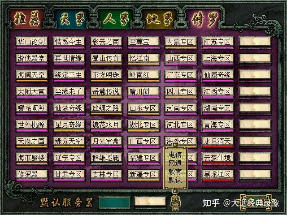The image size is (287, 215).
Task: Select the 黑龙江区 server
Action: point(217,175)
